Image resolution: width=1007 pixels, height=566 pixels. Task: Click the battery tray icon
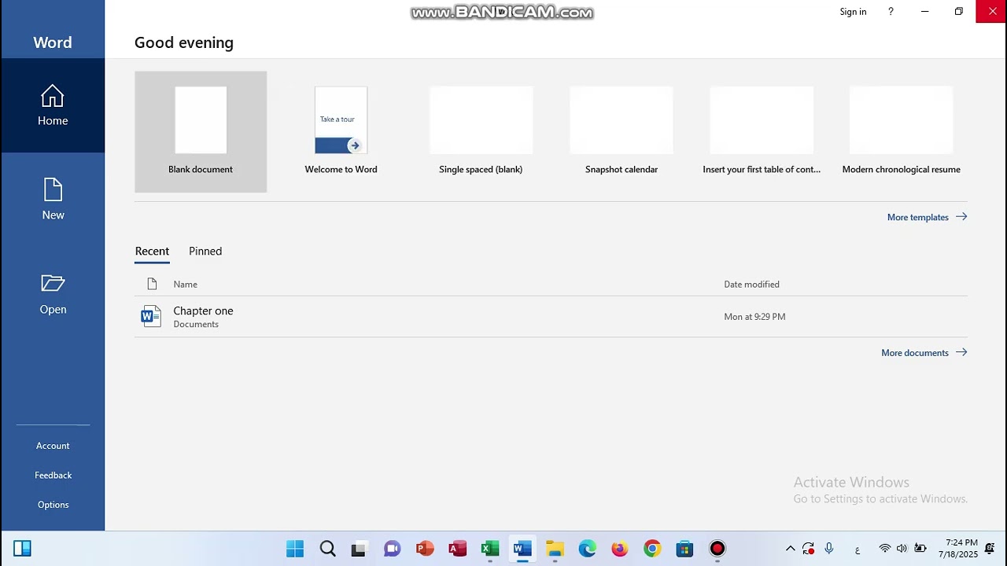[x=920, y=549]
